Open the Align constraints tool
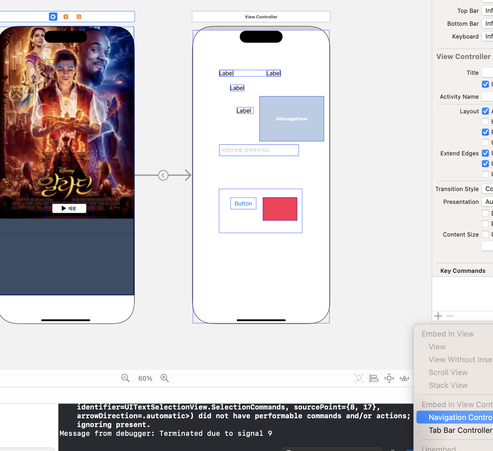 pos(374,378)
